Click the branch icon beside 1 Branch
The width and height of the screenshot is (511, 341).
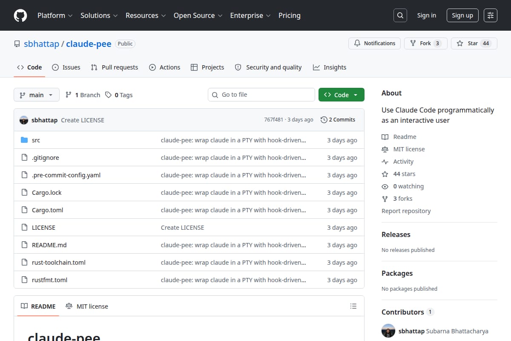(69, 95)
